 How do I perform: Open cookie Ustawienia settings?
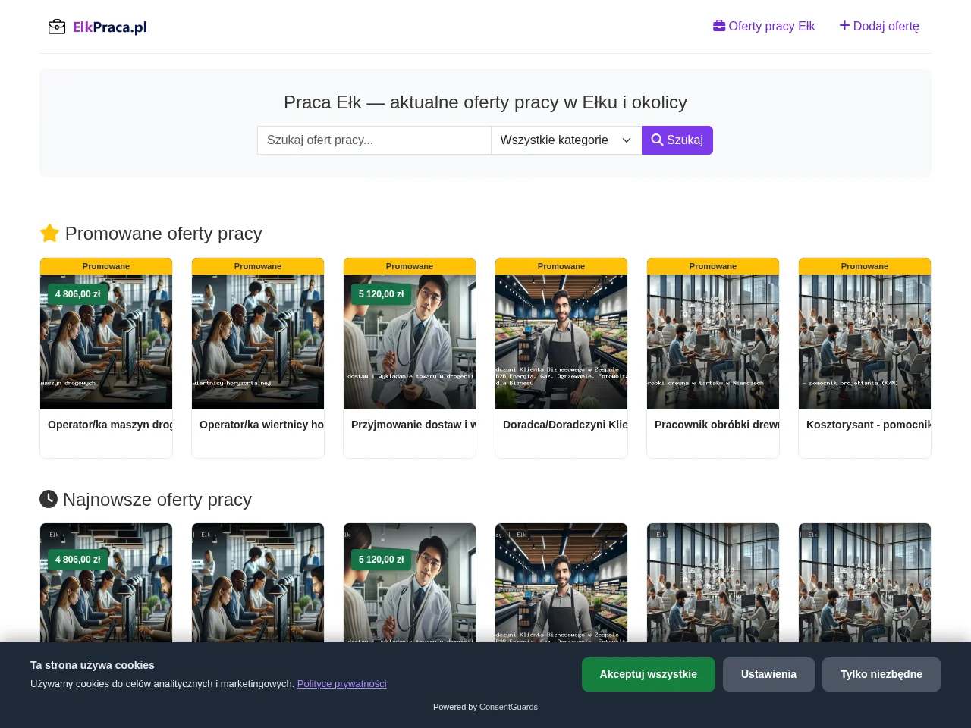pos(768,674)
